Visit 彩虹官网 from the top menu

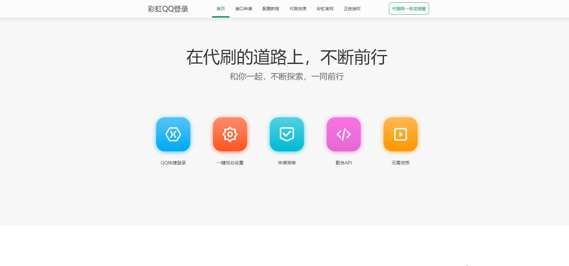[325, 9]
